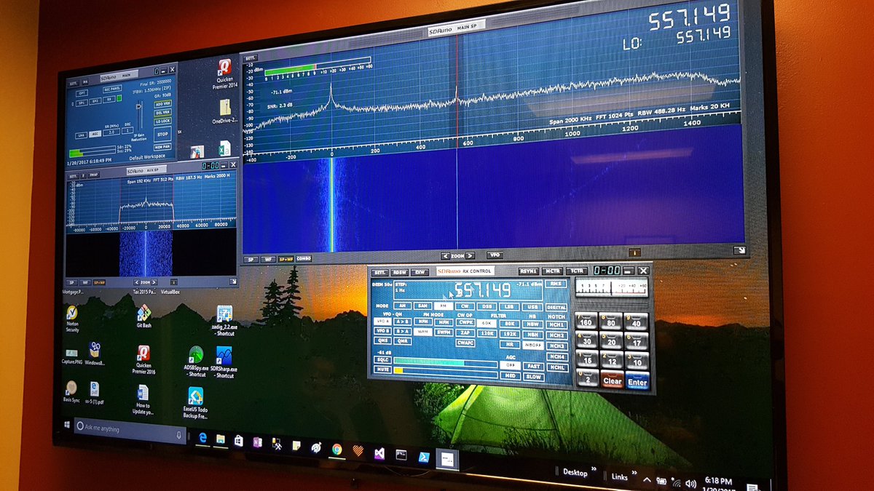Click LO LOCK in SDRuno Main

(162, 121)
